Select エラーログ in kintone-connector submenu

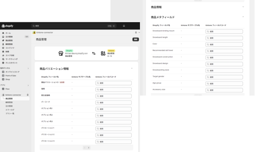point(10,110)
